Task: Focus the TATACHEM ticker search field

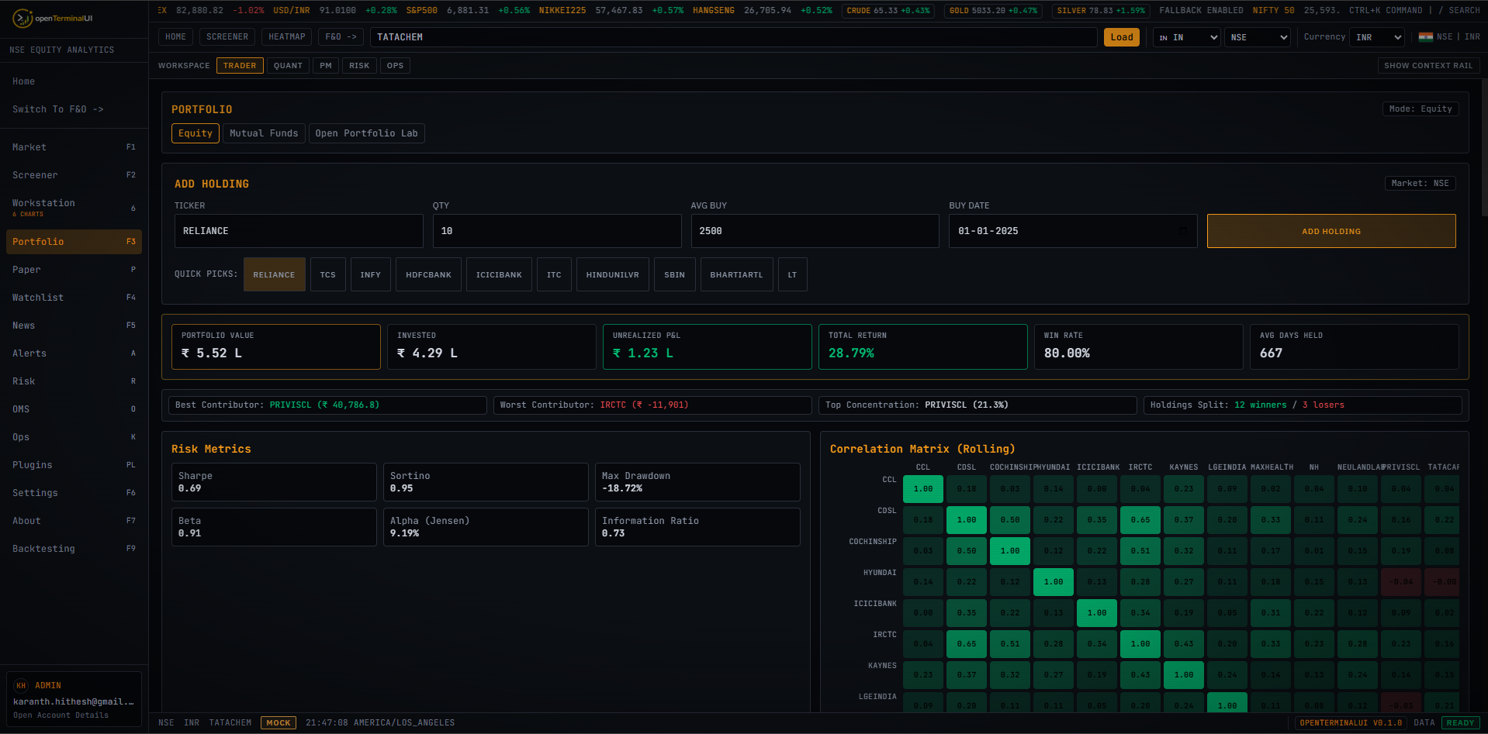Action: (734, 37)
